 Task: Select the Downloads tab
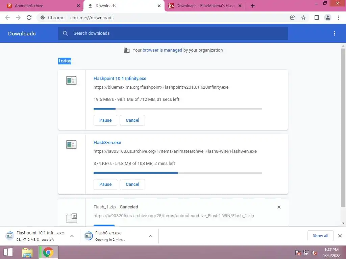pos(124,6)
